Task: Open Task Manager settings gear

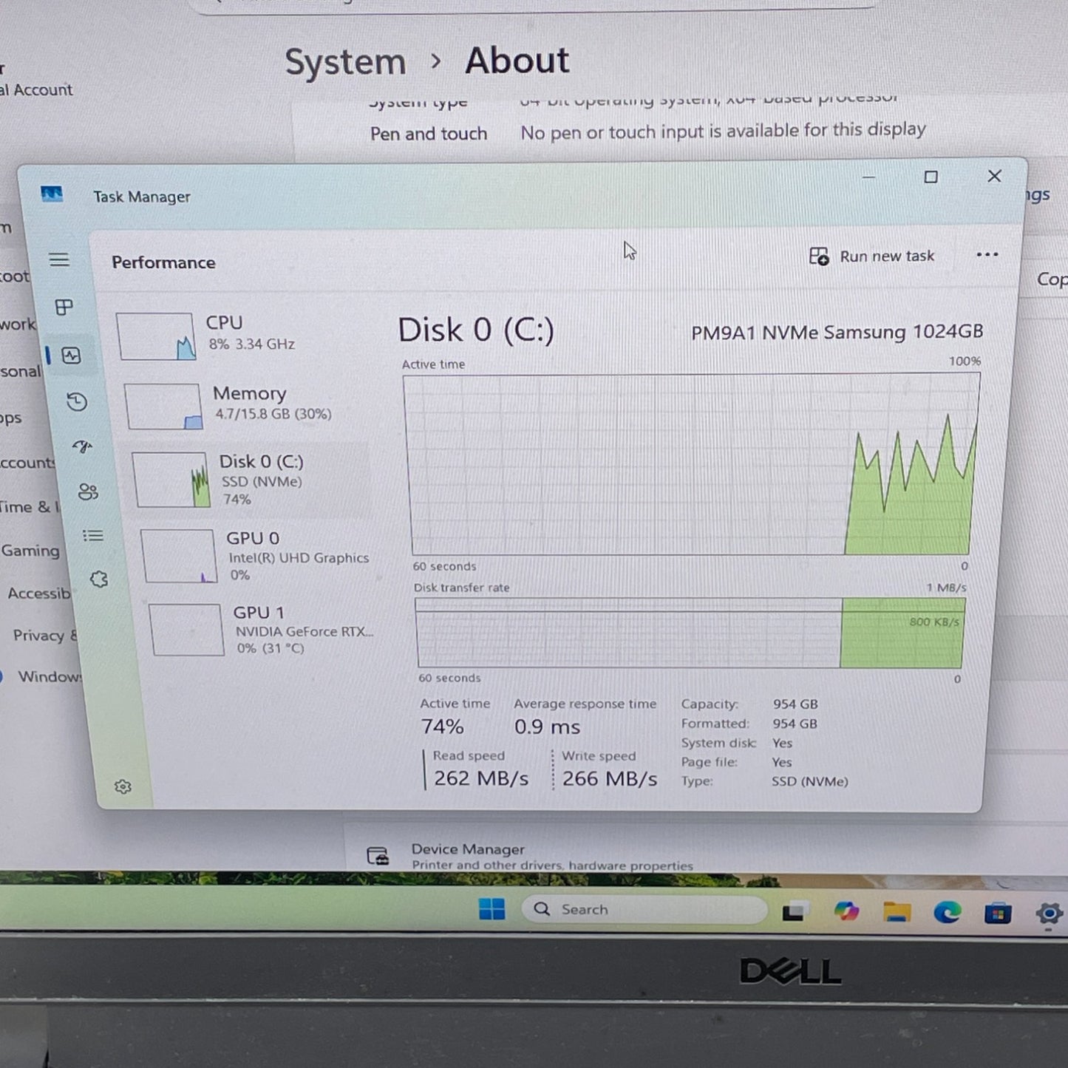Action: click(x=123, y=786)
